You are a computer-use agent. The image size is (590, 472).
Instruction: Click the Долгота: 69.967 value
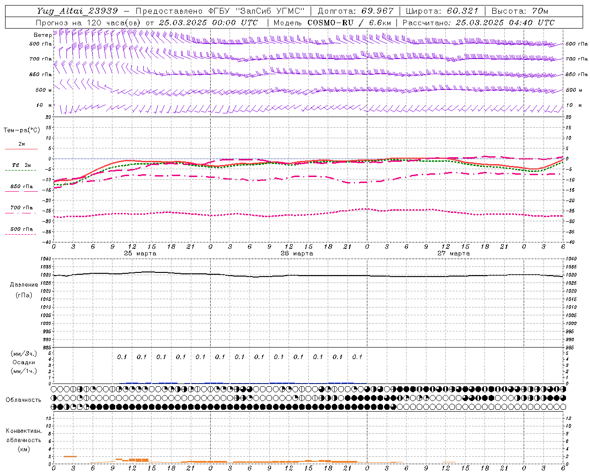(x=355, y=11)
